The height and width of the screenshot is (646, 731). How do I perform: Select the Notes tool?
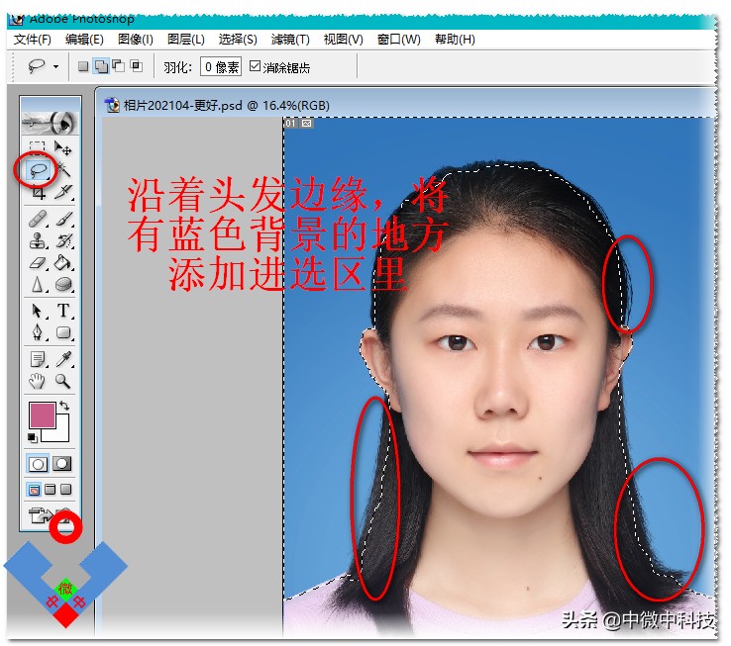coord(38,359)
